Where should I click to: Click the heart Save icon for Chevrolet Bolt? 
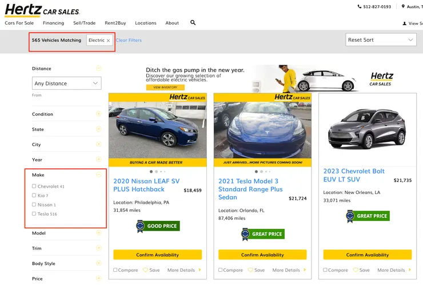pyautogui.click(x=356, y=270)
